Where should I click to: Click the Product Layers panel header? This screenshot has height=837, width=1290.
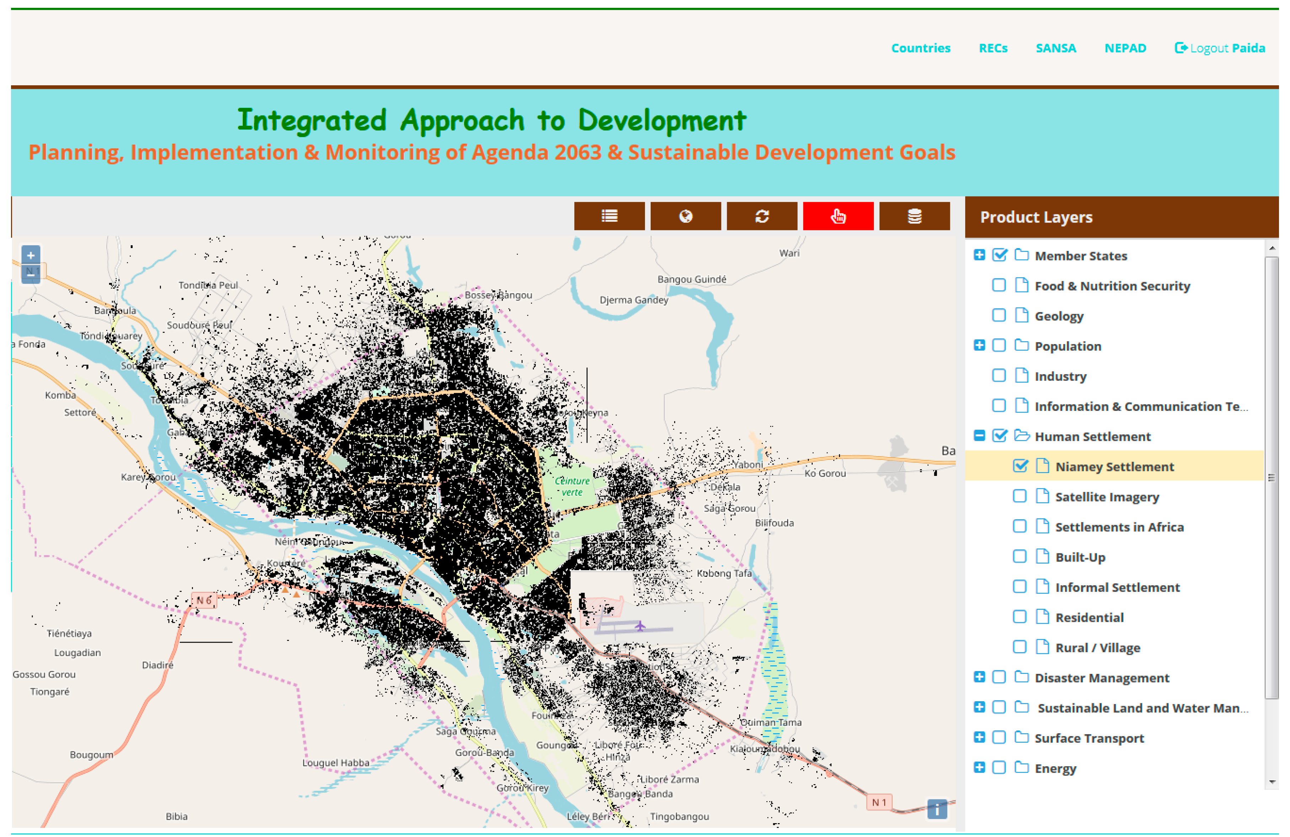pos(1122,218)
